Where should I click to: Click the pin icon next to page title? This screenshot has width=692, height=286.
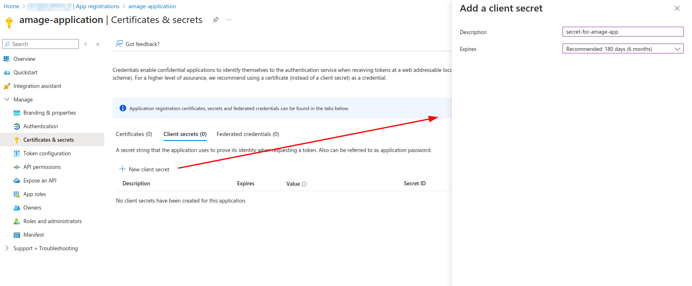[216, 20]
